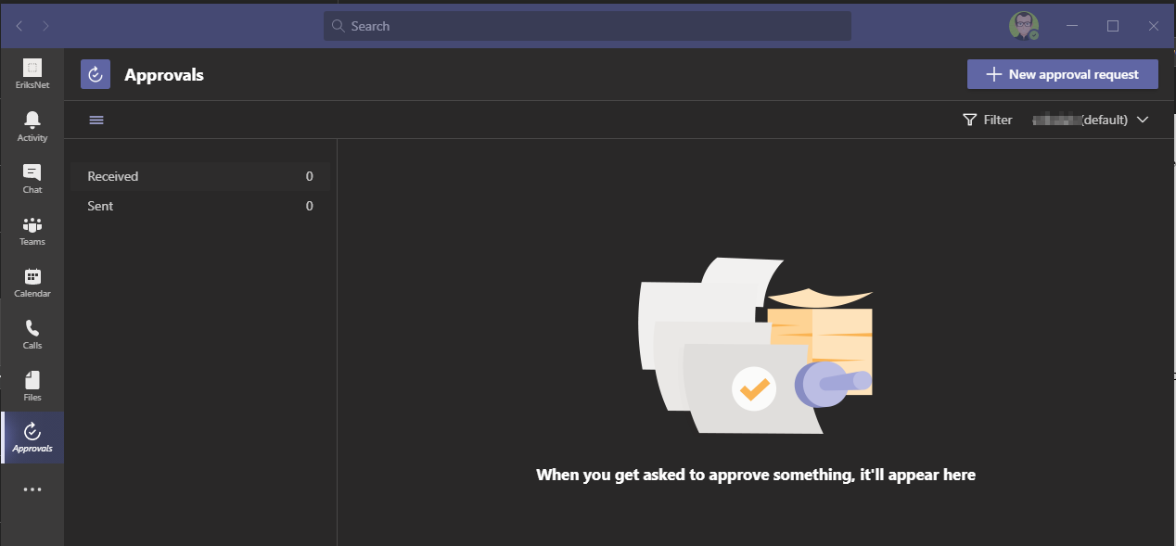Navigate forward with the right arrow

point(45,26)
